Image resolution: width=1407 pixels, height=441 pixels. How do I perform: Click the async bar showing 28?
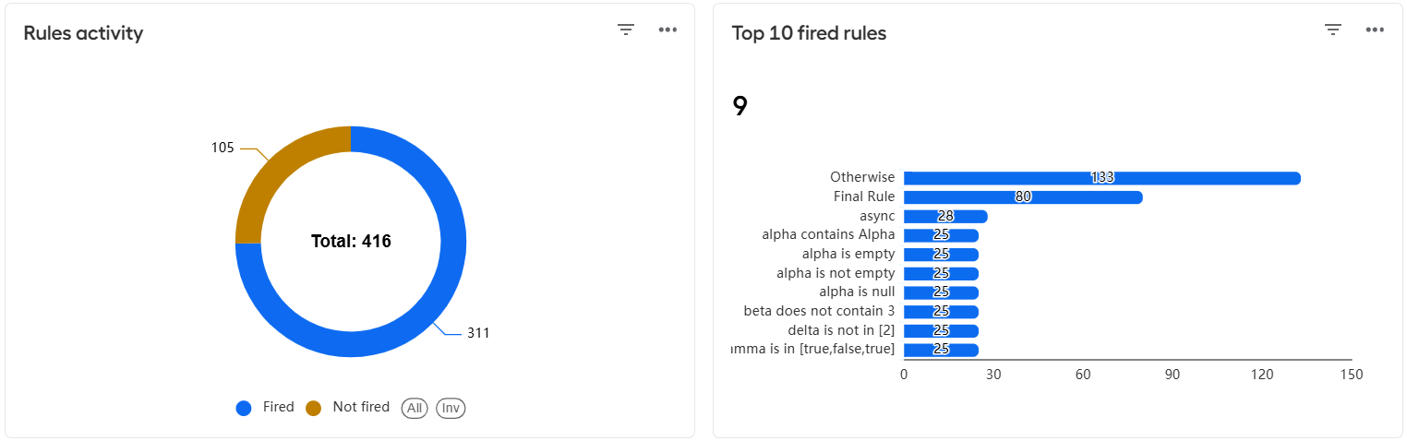point(945,216)
